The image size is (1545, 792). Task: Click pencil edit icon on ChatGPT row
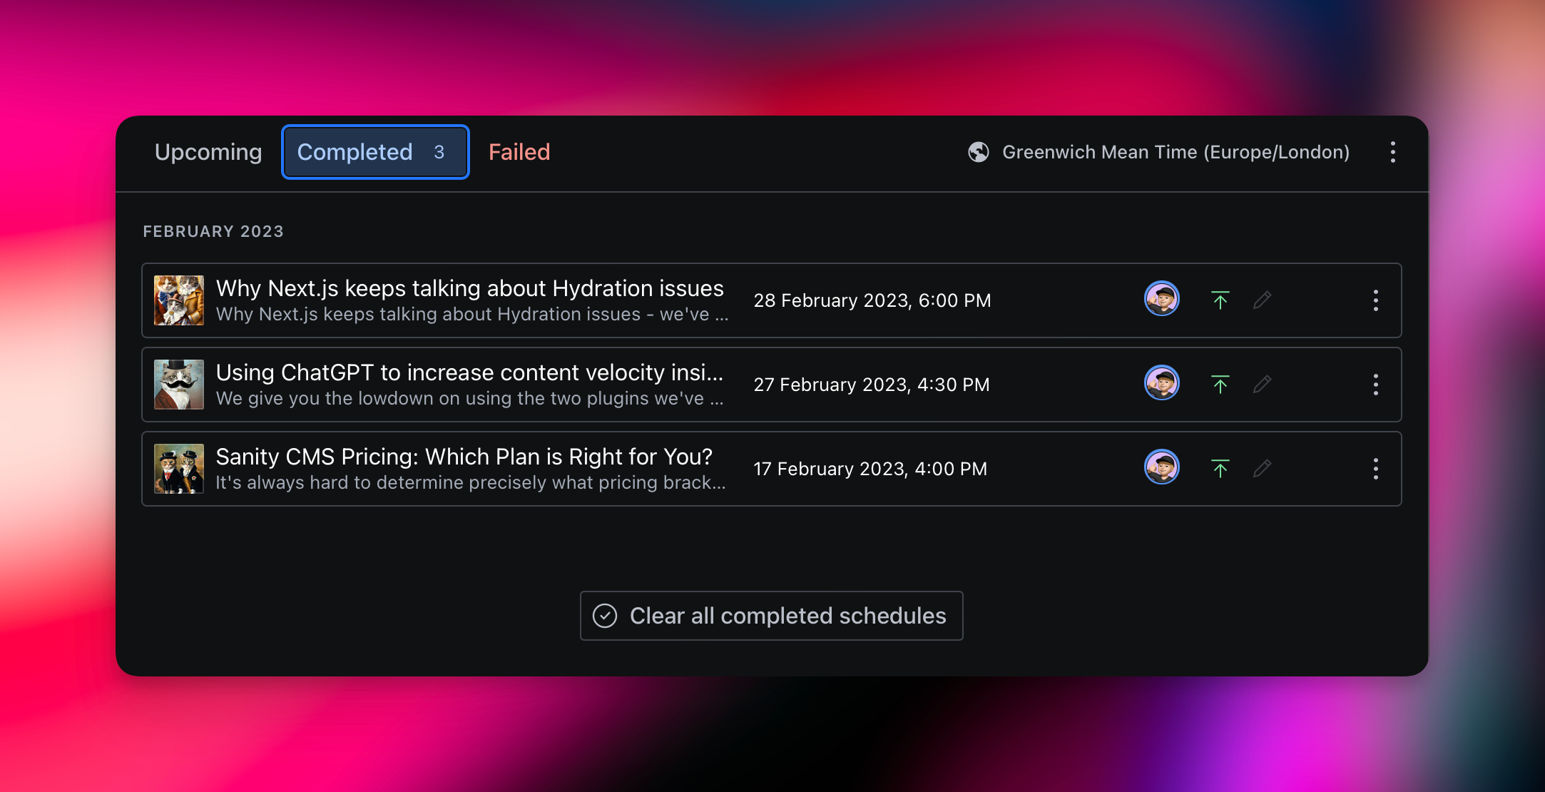1262,385
